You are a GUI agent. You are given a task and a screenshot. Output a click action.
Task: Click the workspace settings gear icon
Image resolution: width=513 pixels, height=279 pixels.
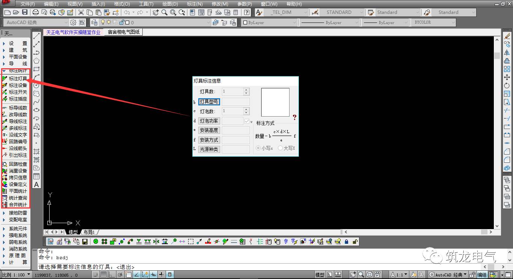[73, 22]
